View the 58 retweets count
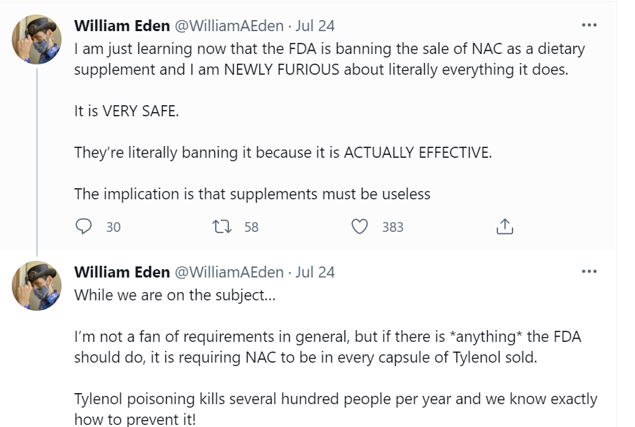 point(251,227)
